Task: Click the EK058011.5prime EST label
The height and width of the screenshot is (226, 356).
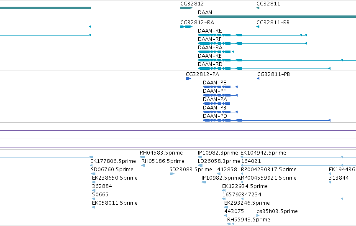Action: 115,203
